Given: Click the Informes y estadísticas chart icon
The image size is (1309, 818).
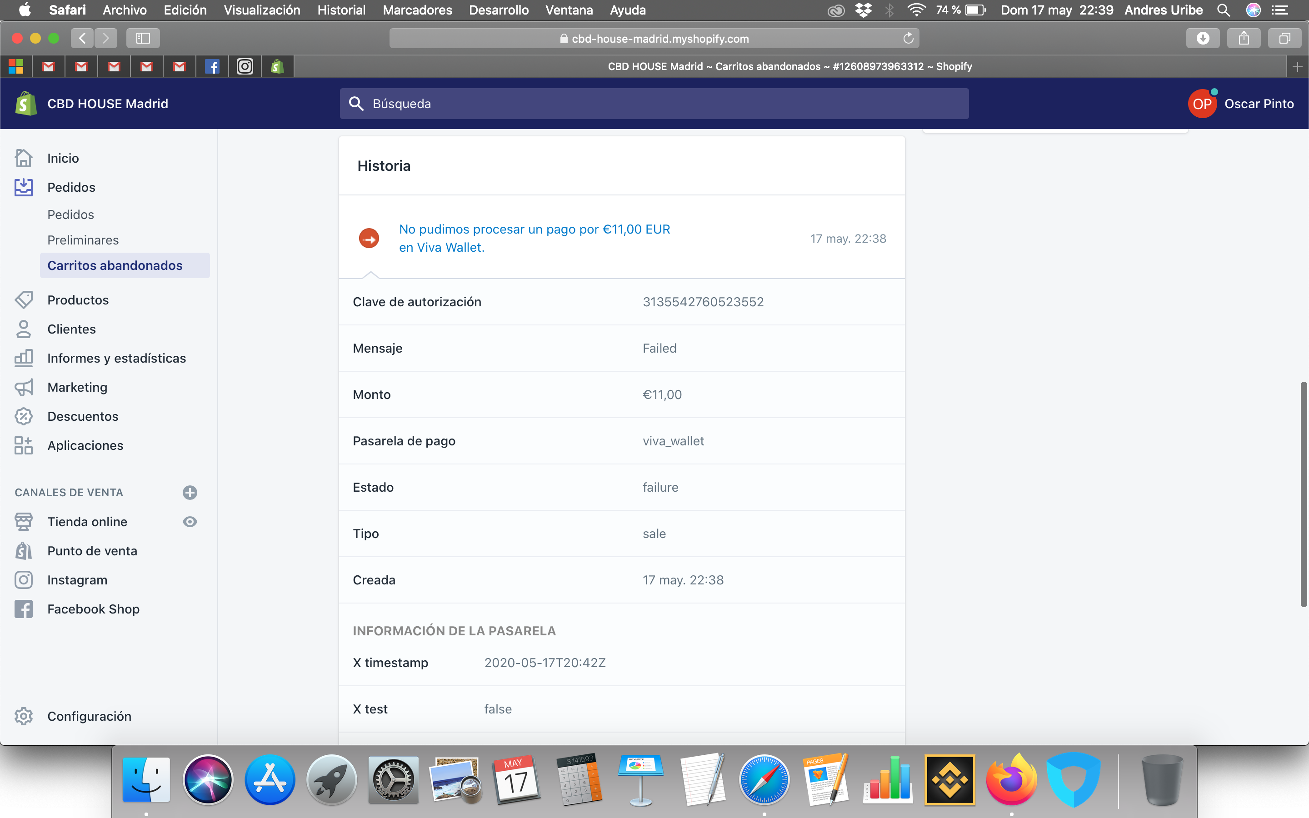Looking at the screenshot, I should [x=24, y=358].
